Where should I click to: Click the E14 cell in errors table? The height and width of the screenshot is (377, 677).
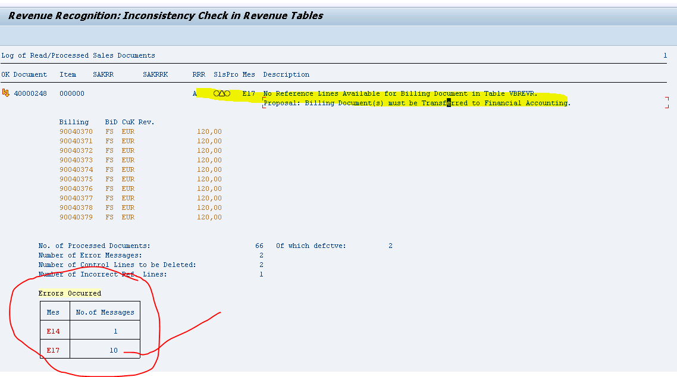pos(54,331)
